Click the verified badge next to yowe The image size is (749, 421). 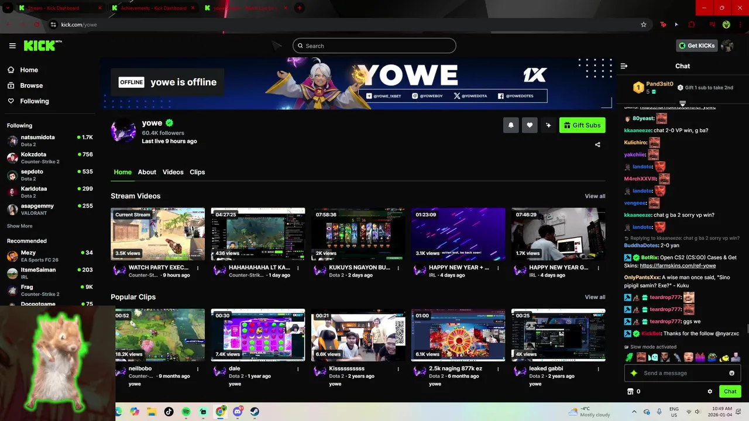(169, 123)
